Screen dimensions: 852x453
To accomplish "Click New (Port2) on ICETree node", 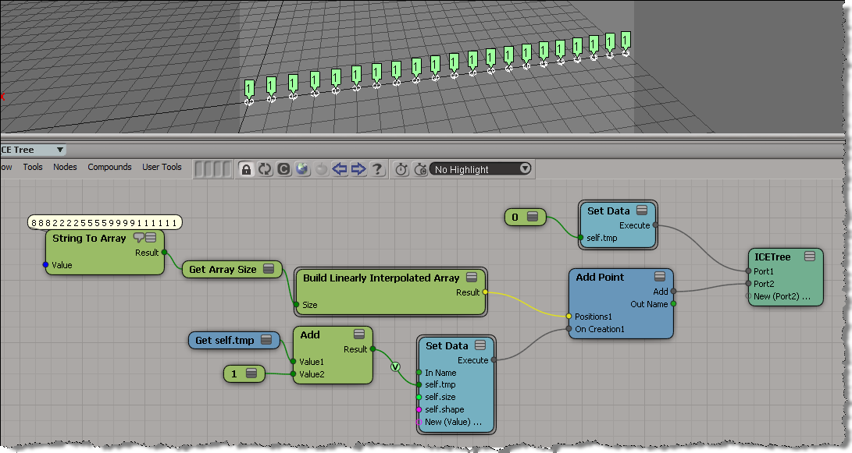I will click(x=782, y=296).
